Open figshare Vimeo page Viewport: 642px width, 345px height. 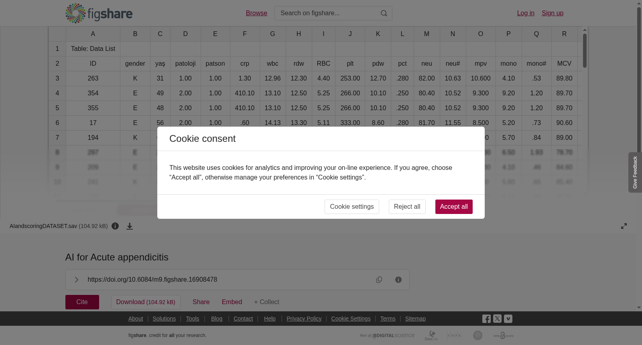508,319
